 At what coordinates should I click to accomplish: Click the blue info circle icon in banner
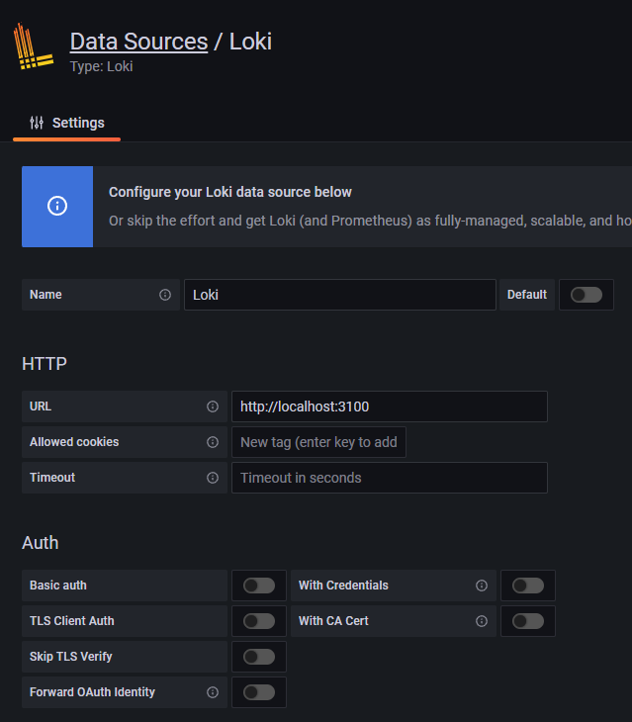coord(57,206)
